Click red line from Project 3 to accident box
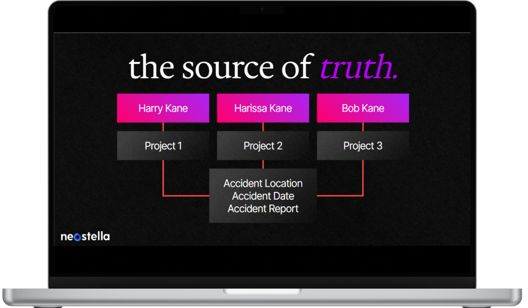The width and height of the screenshot is (528, 308). tap(363, 181)
